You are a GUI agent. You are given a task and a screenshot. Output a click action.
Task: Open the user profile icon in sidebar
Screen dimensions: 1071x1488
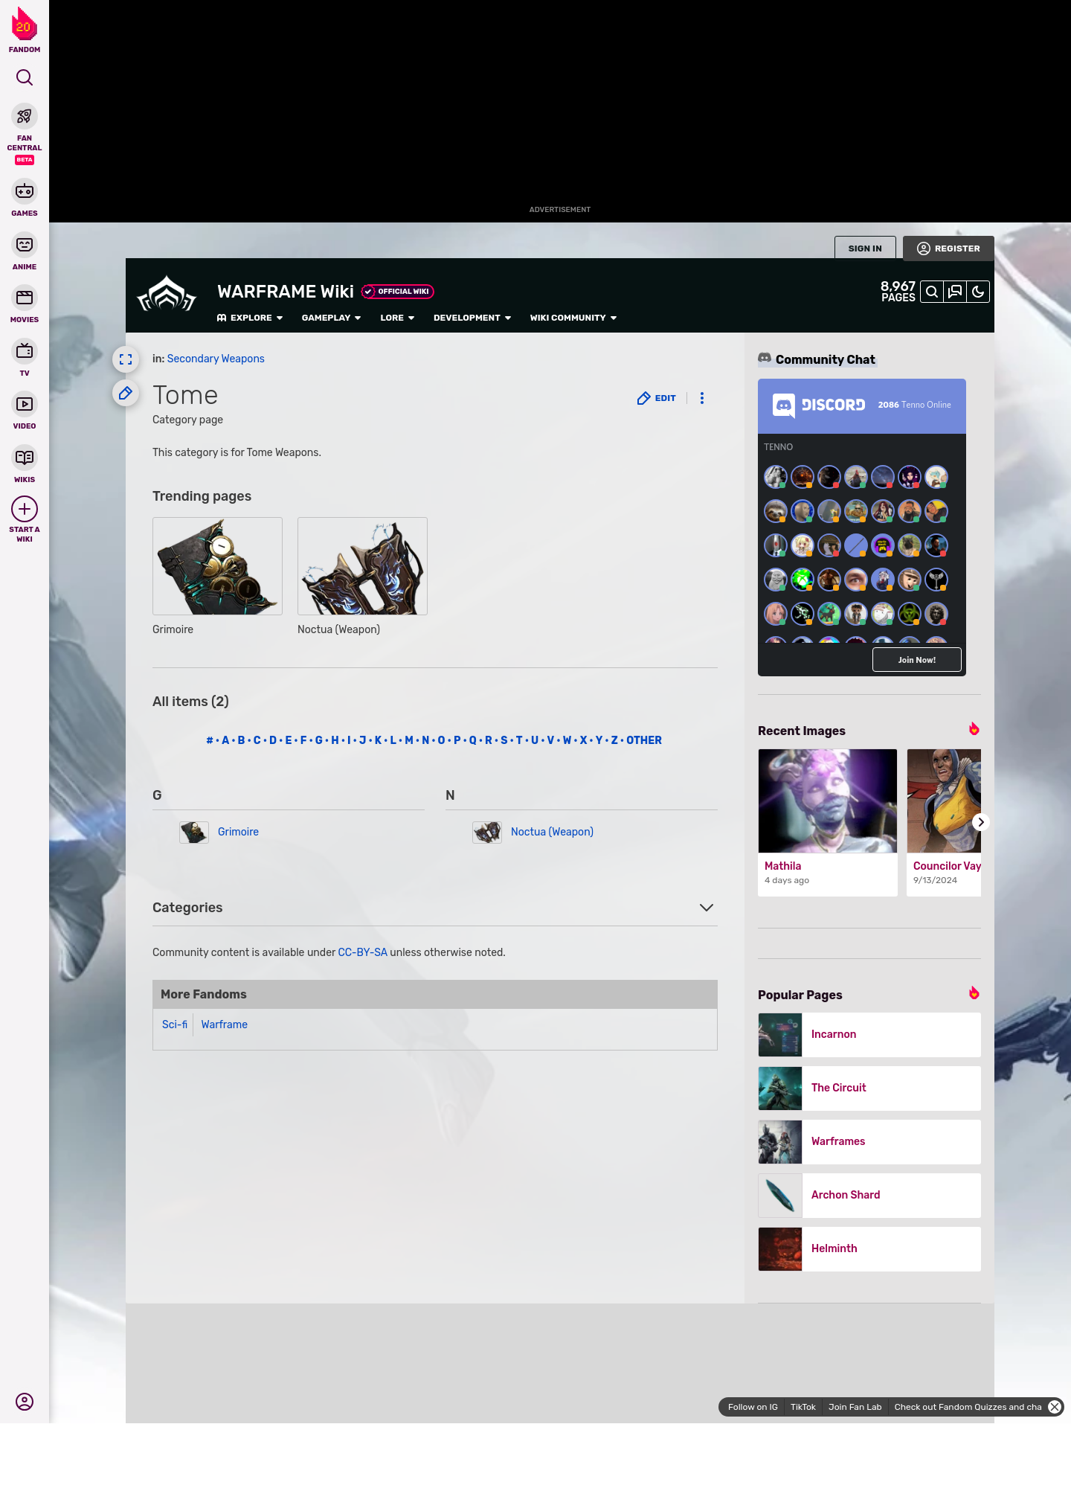pyautogui.click(x=25, y=1402)
